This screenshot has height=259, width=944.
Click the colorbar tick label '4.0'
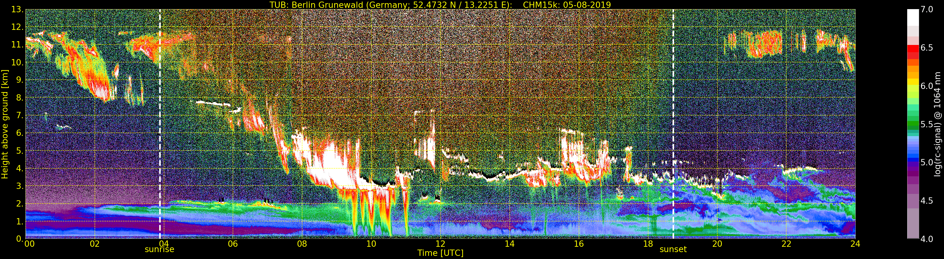(927, 239)
